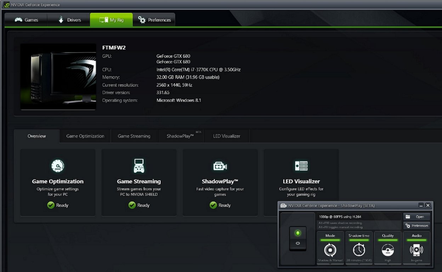
Task: Open the ShadowPlay sub-tab
Action: point(180,136)
